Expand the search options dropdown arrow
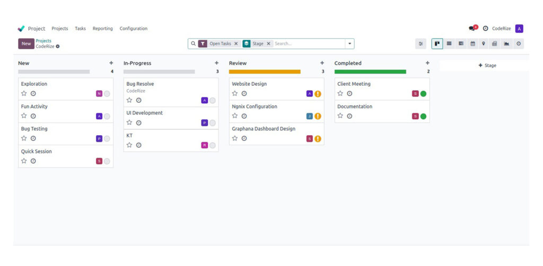The width and height of the screenshot is (543, 266). coord(349,43)
